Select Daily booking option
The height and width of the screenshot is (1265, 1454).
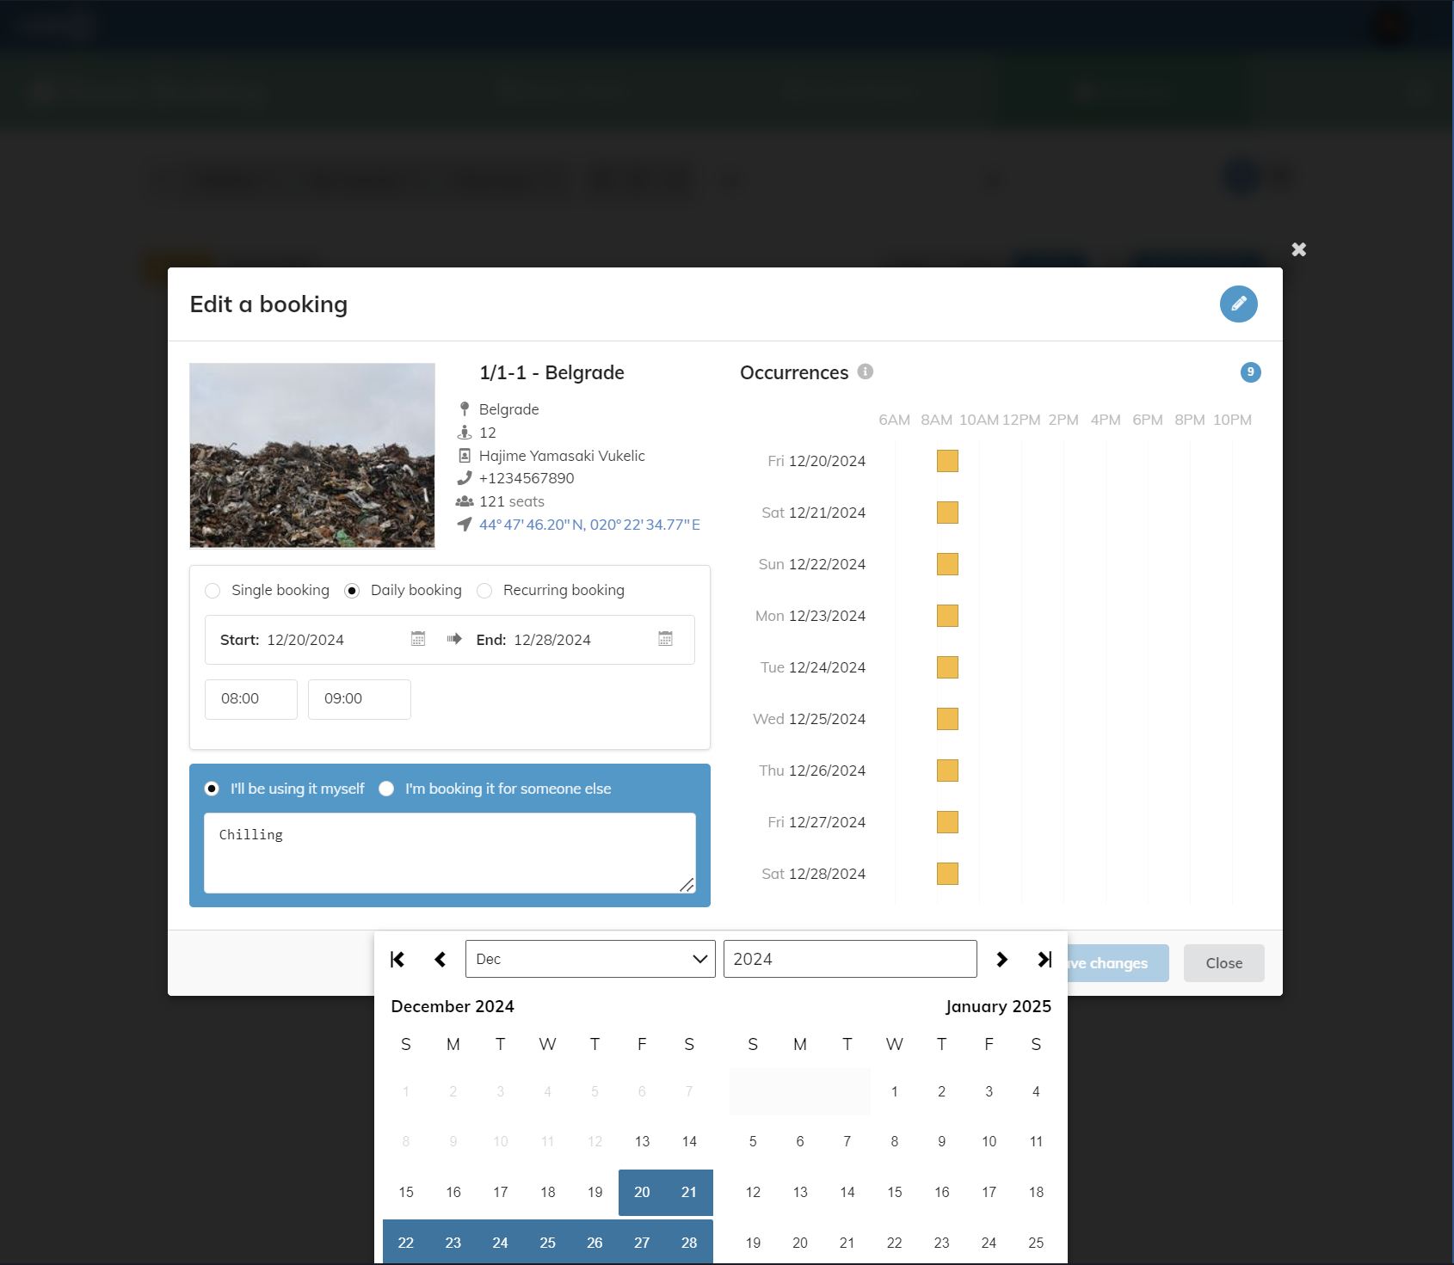tap(352, 591)
